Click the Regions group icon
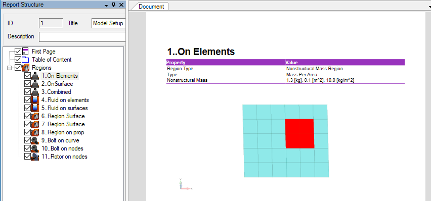Image resolution: width=431 pixels, height=201 pixels. 26,68
